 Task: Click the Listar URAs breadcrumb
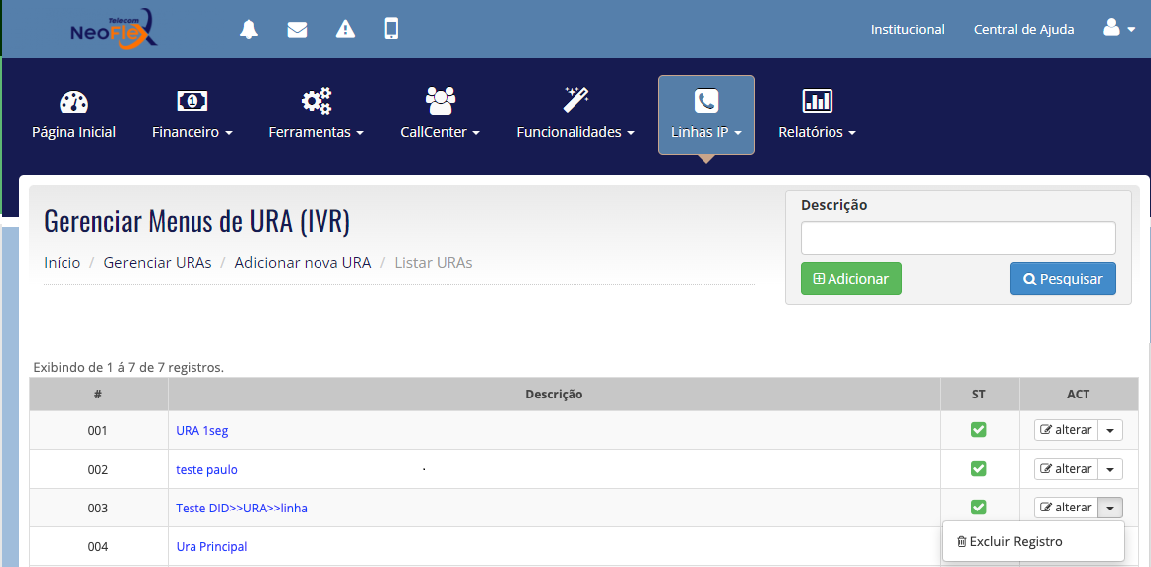pyautogui.click(x=433, y=262)
